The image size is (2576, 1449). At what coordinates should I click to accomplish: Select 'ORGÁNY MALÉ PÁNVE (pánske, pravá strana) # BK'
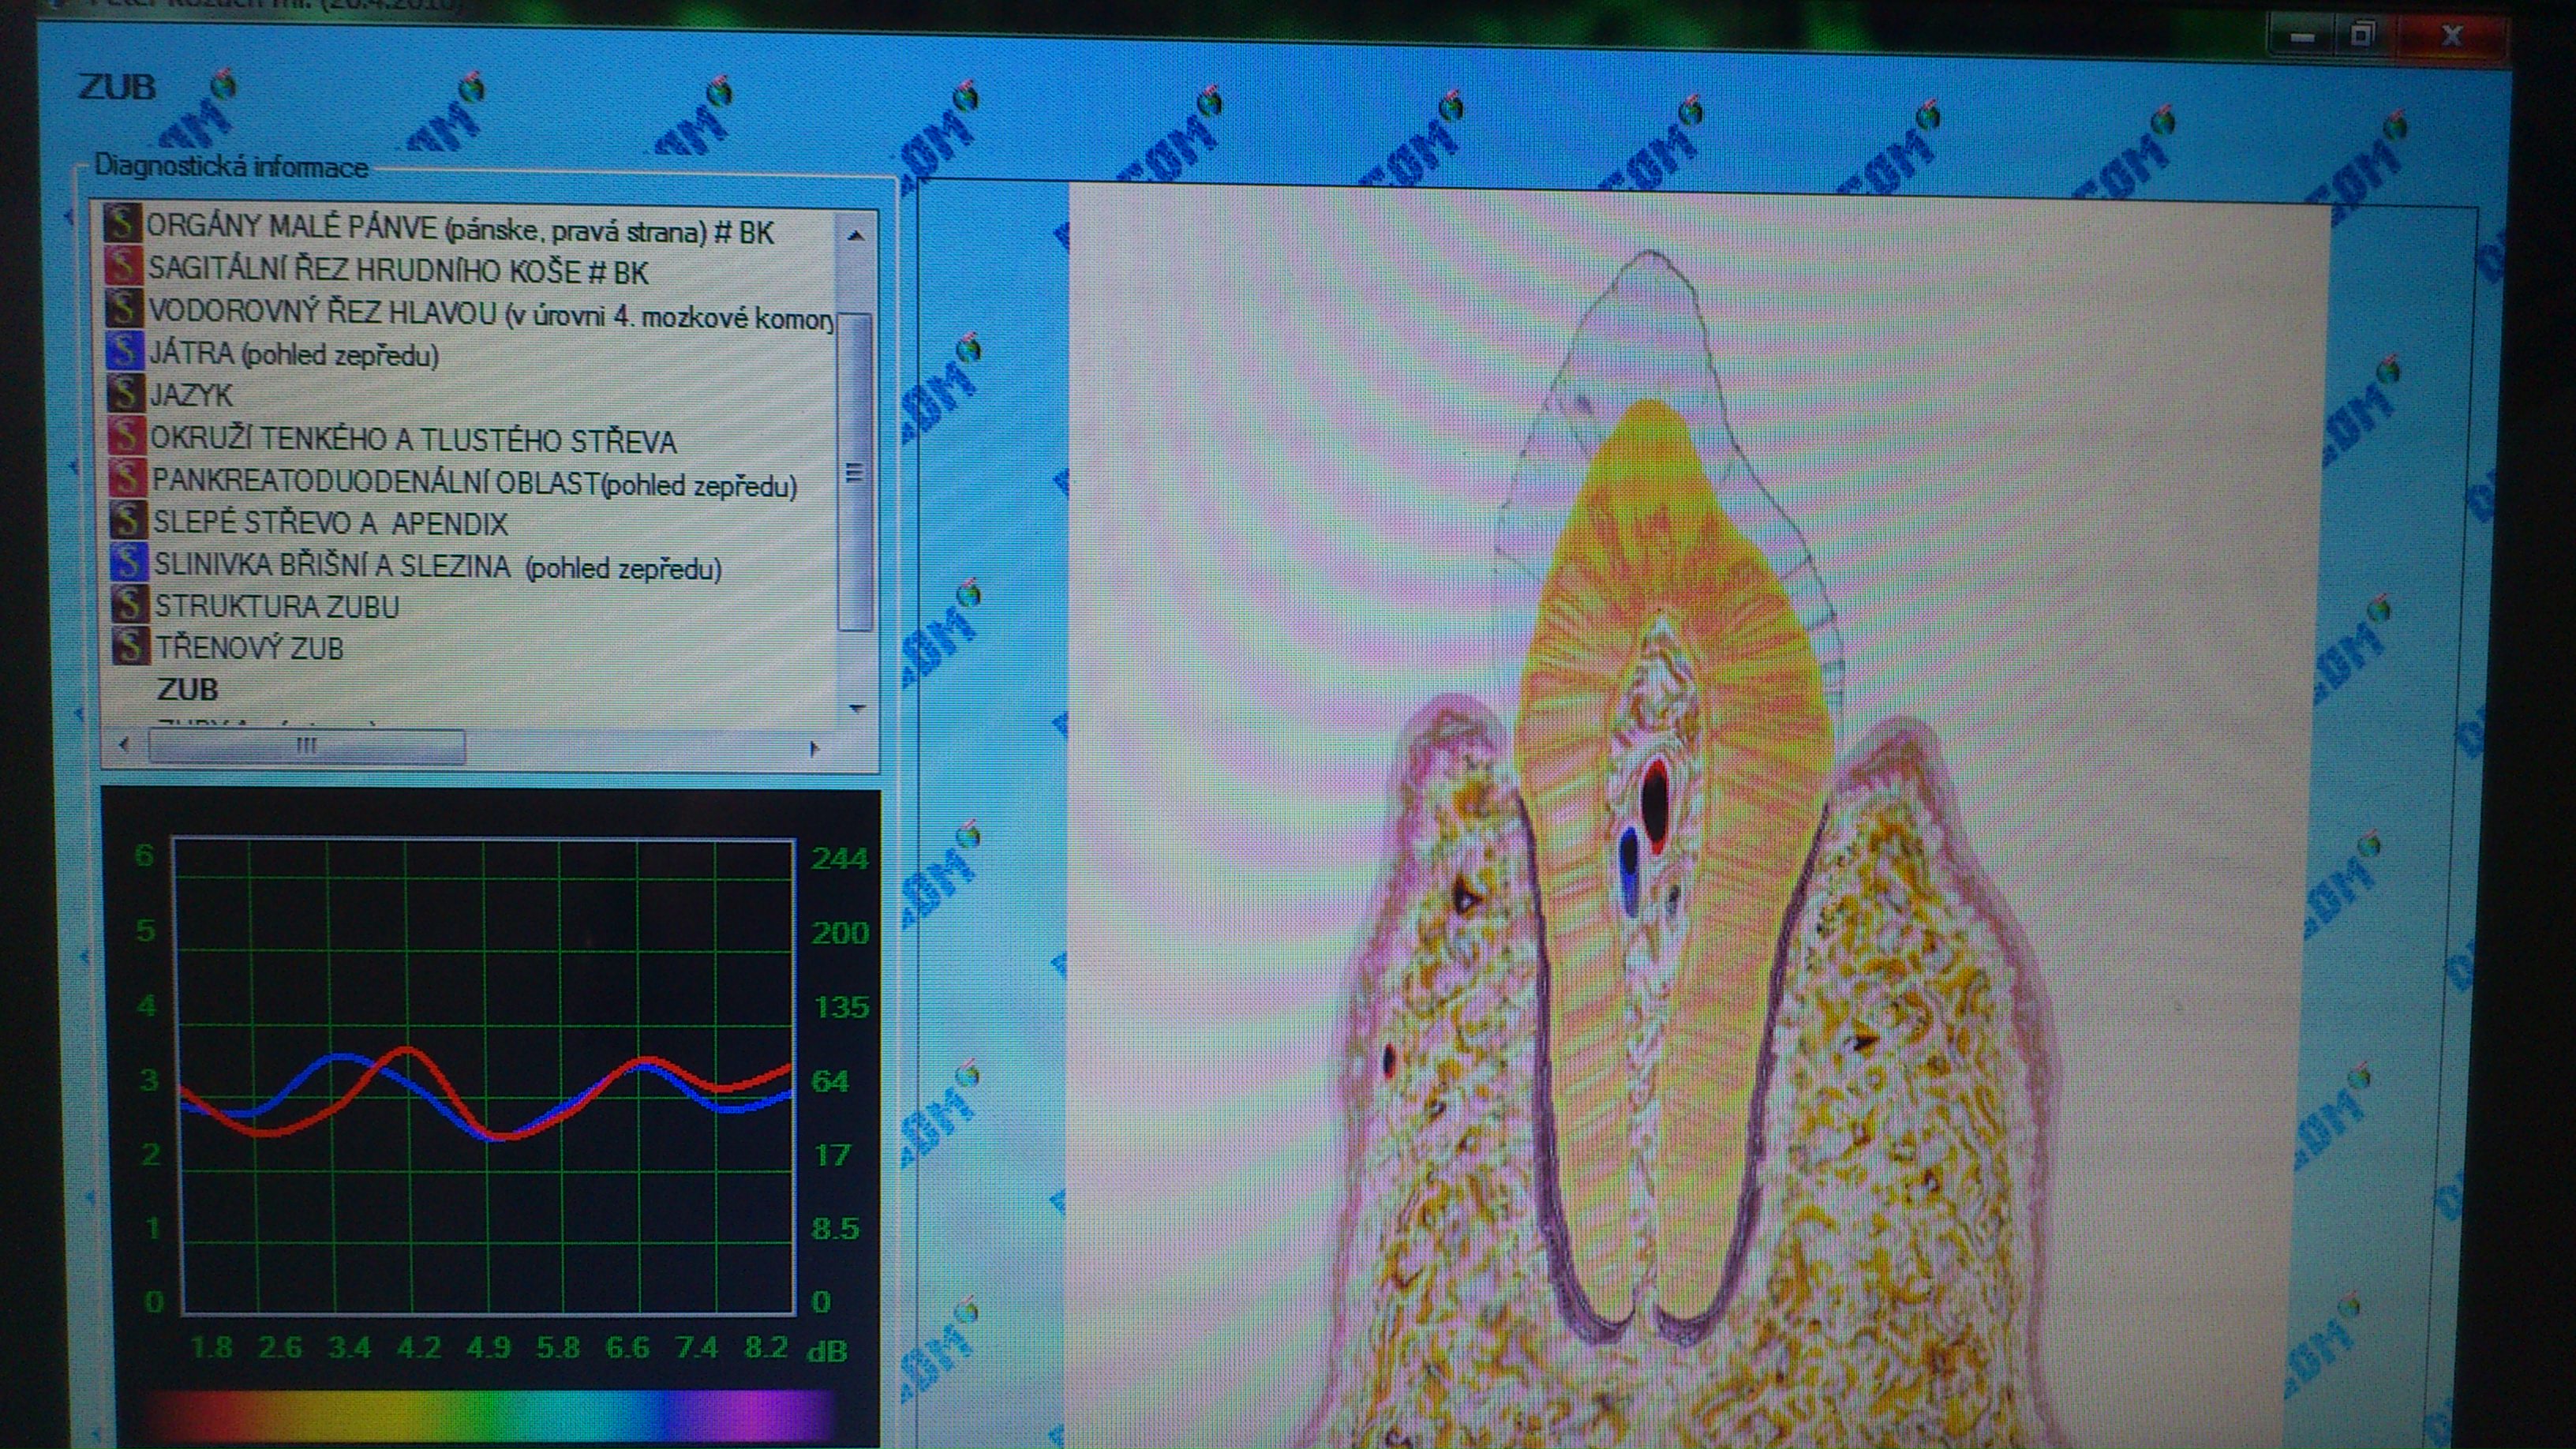click(460, 230)
